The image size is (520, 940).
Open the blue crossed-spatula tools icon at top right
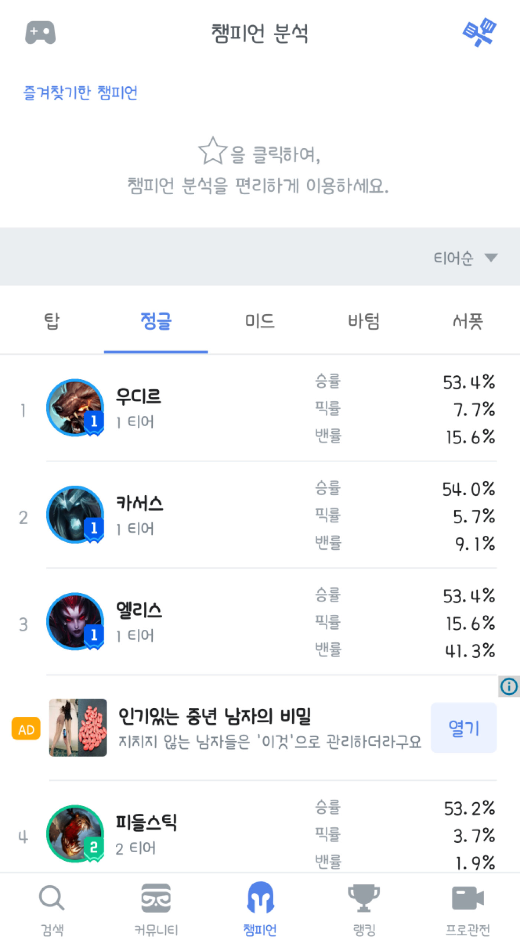(480, 32)
